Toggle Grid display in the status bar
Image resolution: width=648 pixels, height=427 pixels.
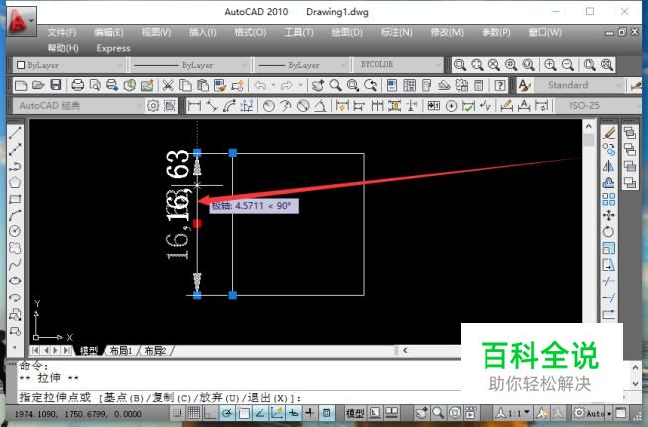pyautogui.click(x=194, y=412)
